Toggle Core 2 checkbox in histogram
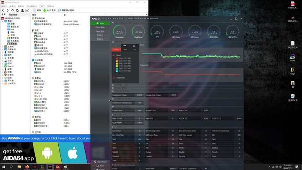Image resolution: width=302 pixels, height=170 pixels. click(117, 61)
